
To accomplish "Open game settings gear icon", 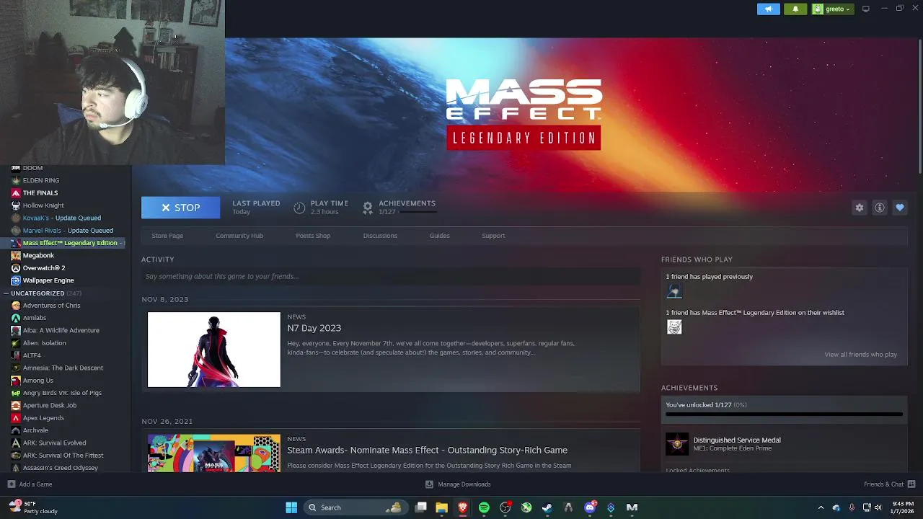I will click(860, 208).
